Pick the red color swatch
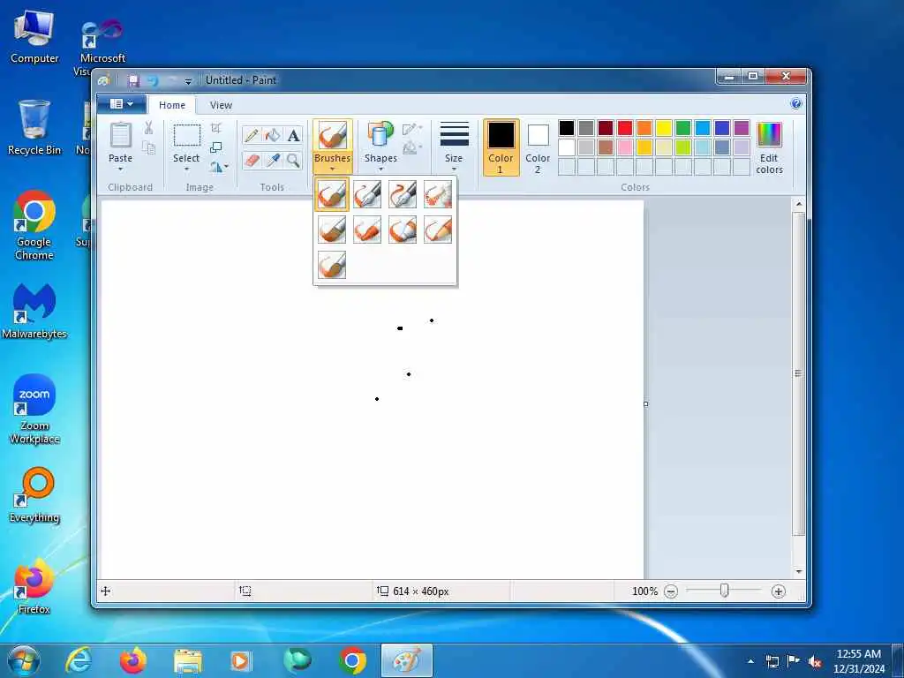This screenshot has height=678, width=904. point(625,128)
